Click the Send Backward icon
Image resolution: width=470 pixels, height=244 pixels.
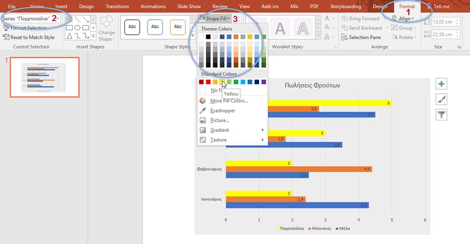pos(345,28)
